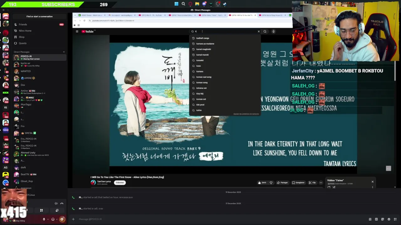Start YouTube voice search microphone

tap(273, 31)
